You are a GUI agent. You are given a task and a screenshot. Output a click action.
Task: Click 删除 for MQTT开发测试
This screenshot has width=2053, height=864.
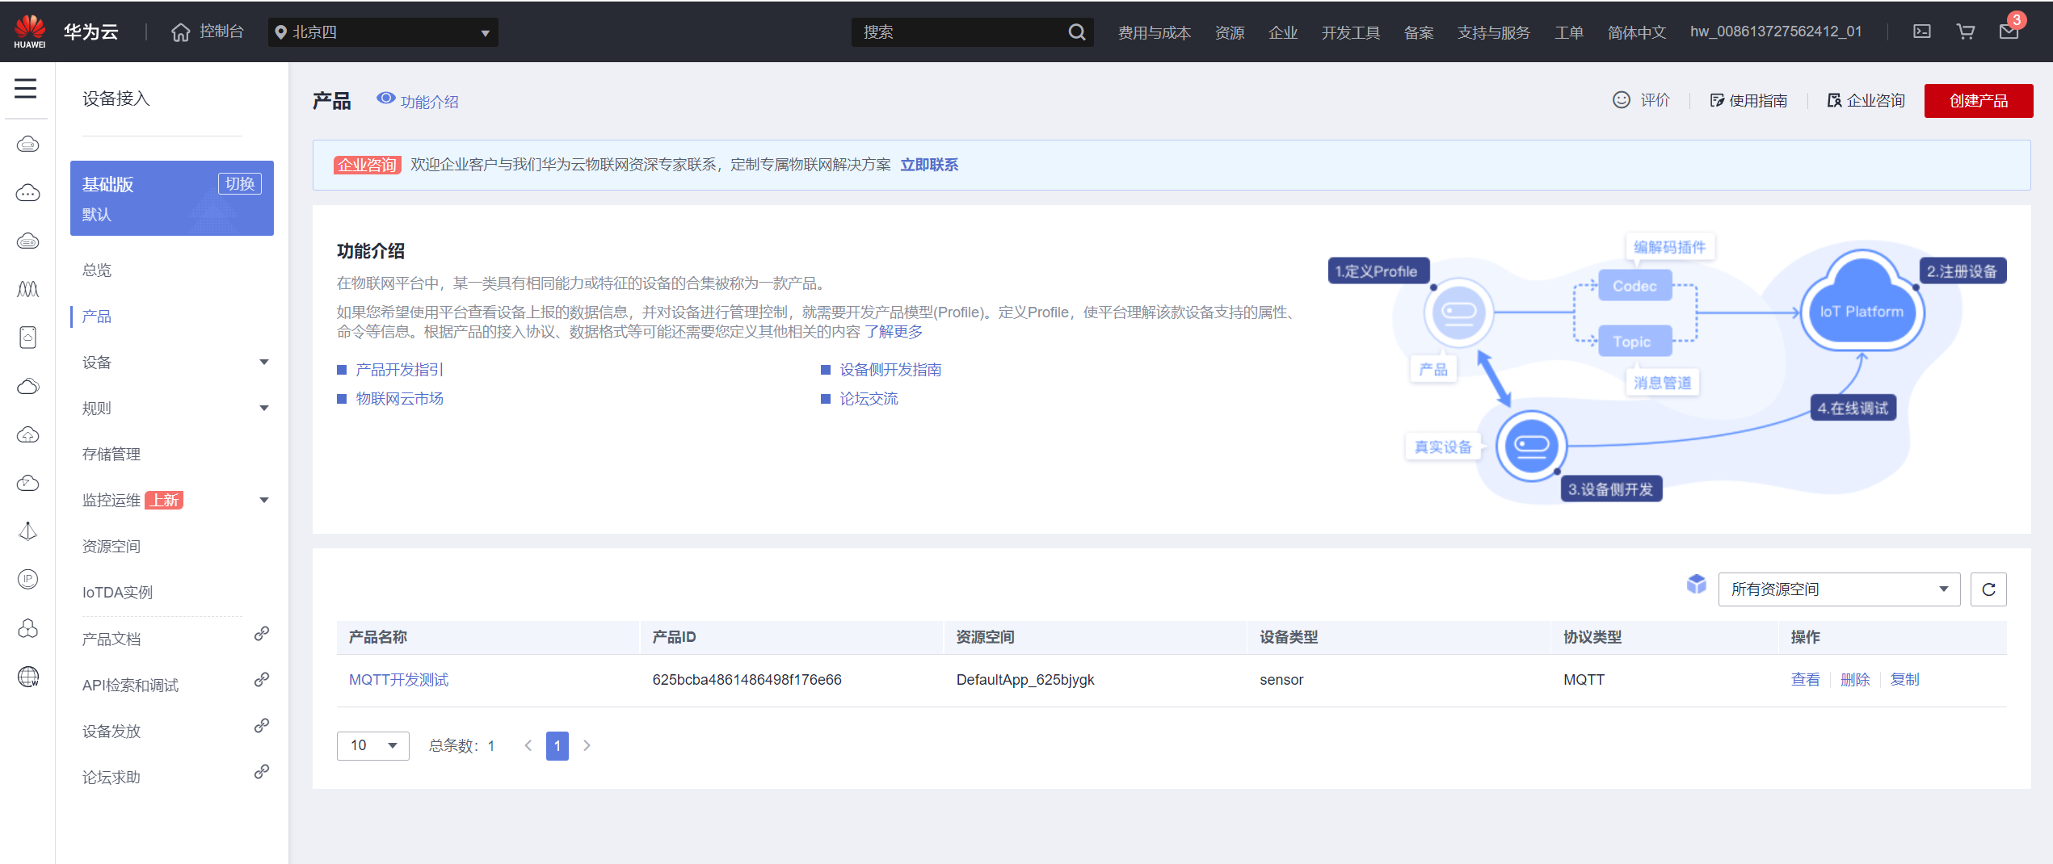tap(1855, 680)
